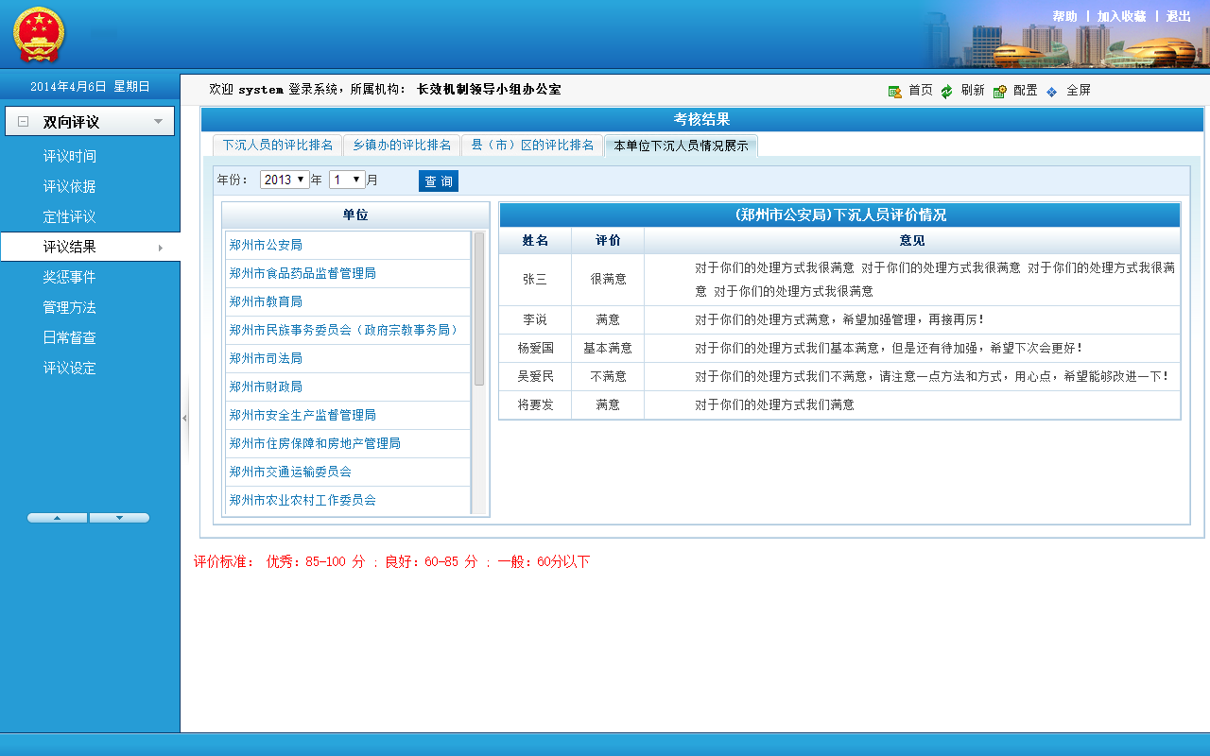Click the unit list vertical scrollbar
This screenshot has height=756, width=1210.
(478, 309)
